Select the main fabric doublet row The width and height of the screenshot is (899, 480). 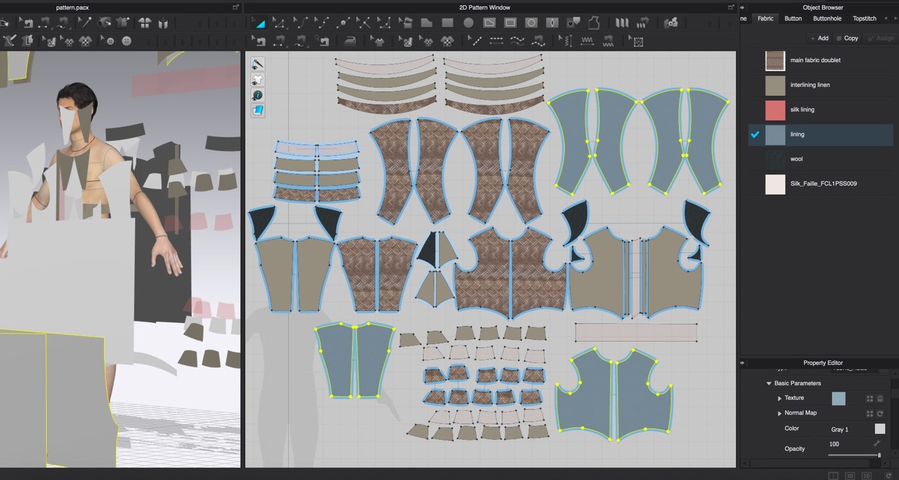click(821, 60)
